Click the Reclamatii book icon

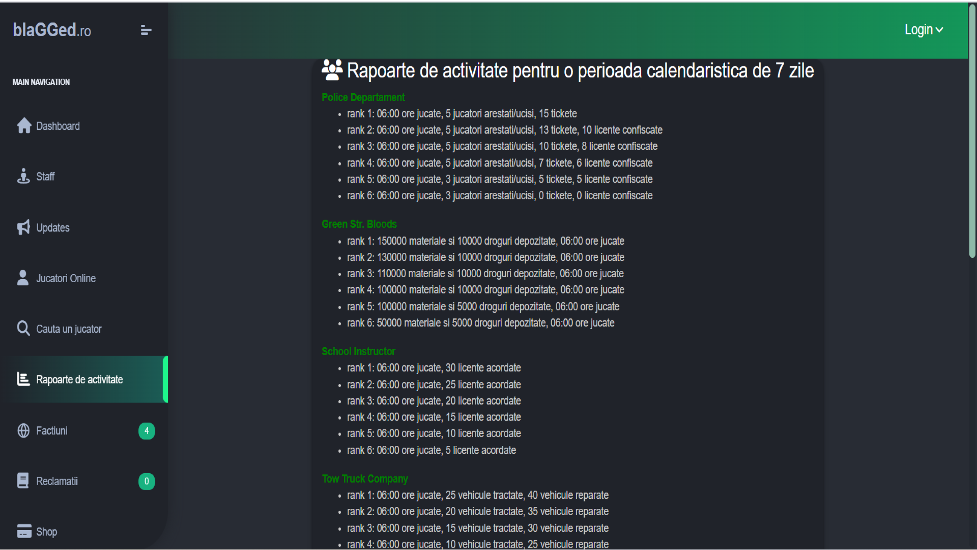click(23, 481)
